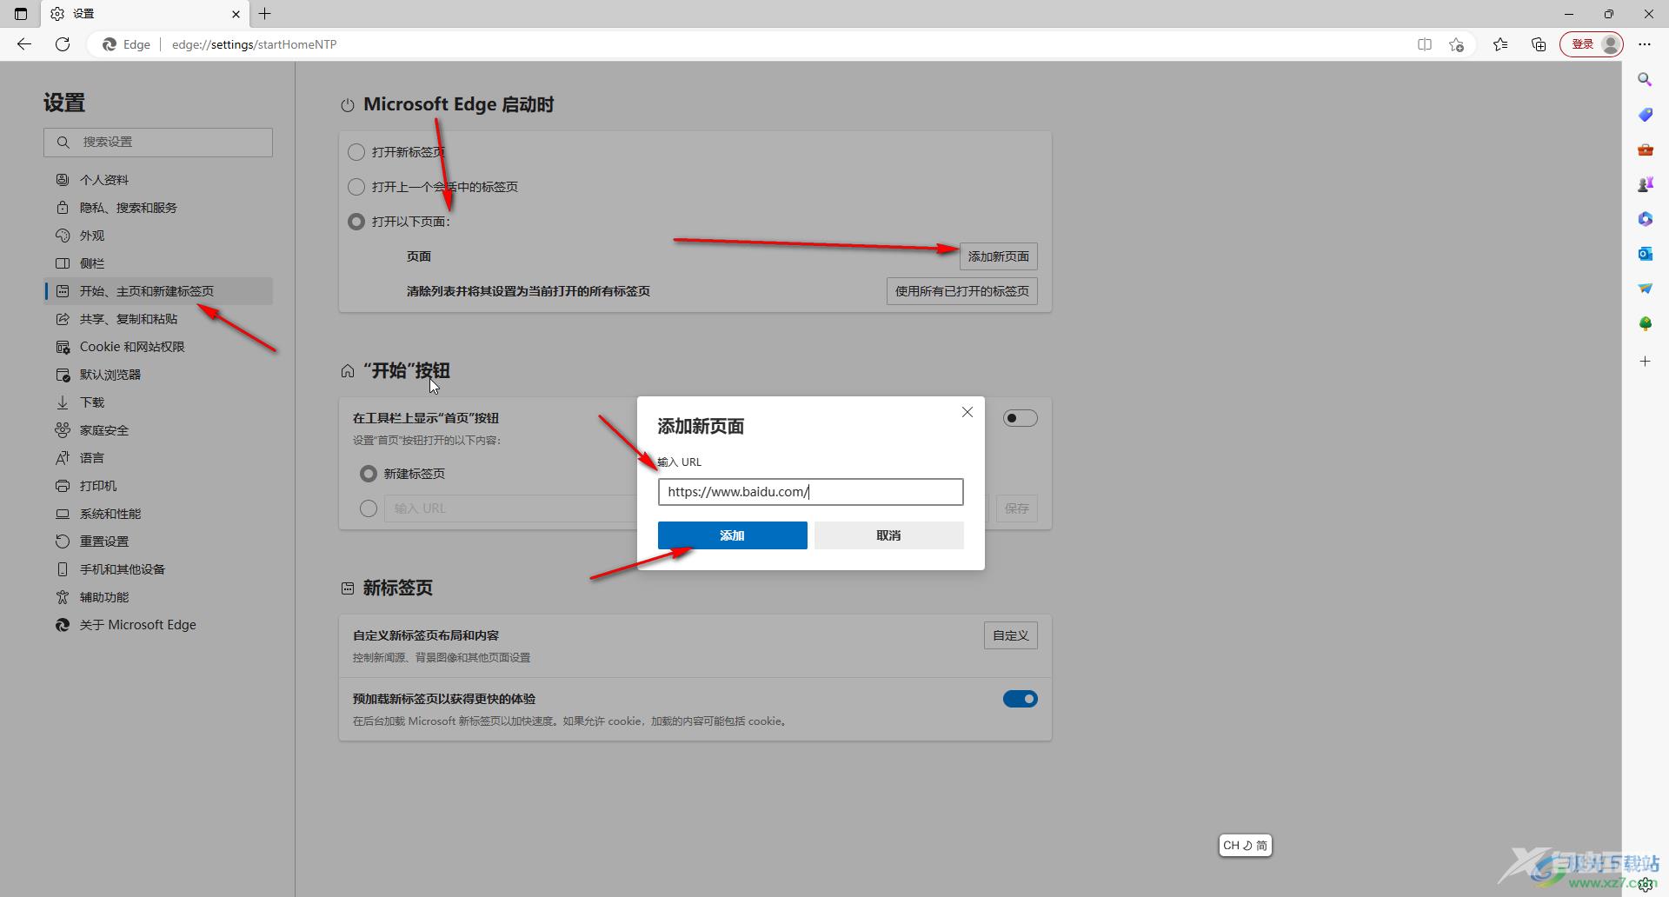Open the sidebar tools briefcase icon
1669x897 pixels.
[x=1645, y=149]
